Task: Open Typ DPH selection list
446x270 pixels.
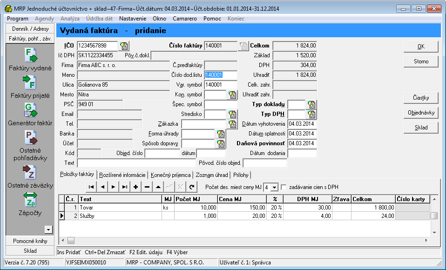Action: 311,114
